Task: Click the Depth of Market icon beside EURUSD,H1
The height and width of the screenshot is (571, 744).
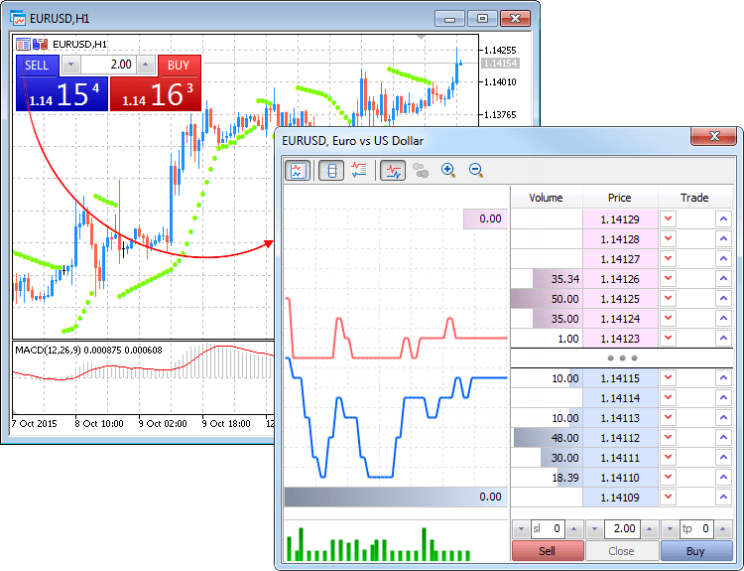Action: pyautogui.click(x=23, y=44)
